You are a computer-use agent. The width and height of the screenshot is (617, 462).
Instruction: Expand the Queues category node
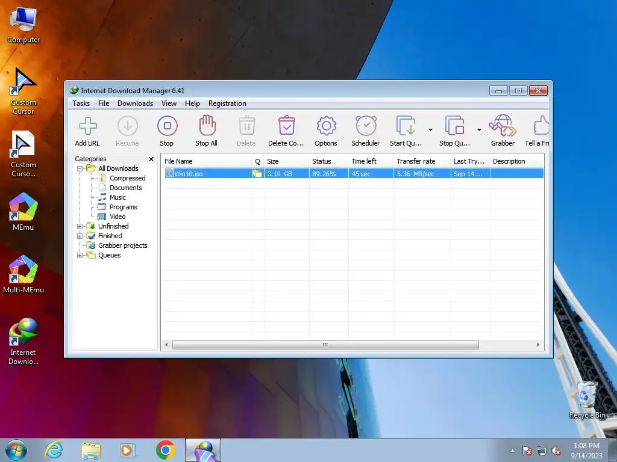click(80, 255)
